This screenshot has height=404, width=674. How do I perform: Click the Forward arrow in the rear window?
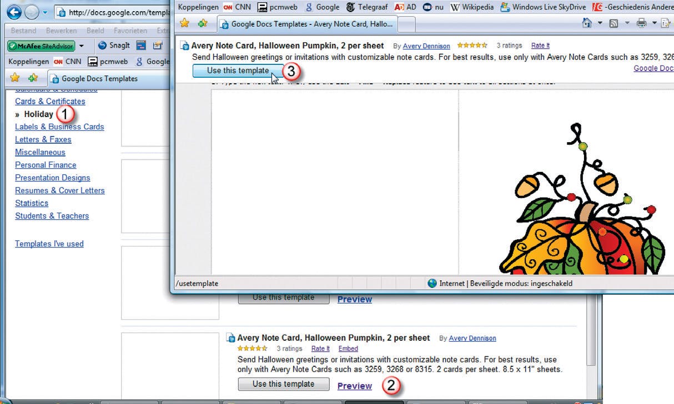31,12
